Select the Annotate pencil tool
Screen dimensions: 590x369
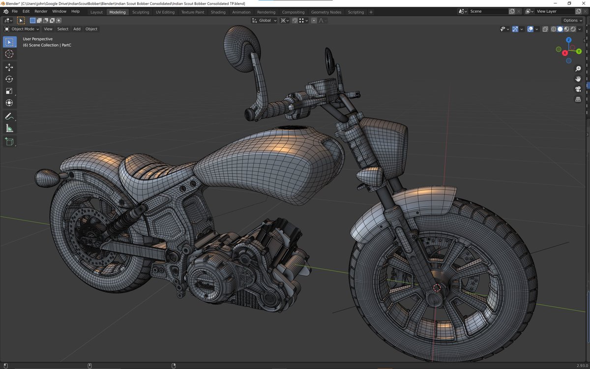(9, 116)
